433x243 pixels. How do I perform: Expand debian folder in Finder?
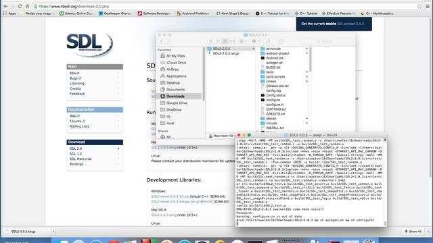coord(306,119)
